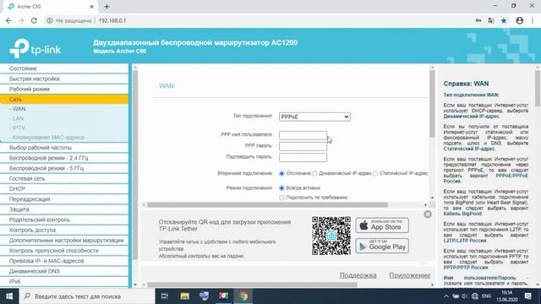
Task: Open the App Store download badge
Action: point(382,225)
